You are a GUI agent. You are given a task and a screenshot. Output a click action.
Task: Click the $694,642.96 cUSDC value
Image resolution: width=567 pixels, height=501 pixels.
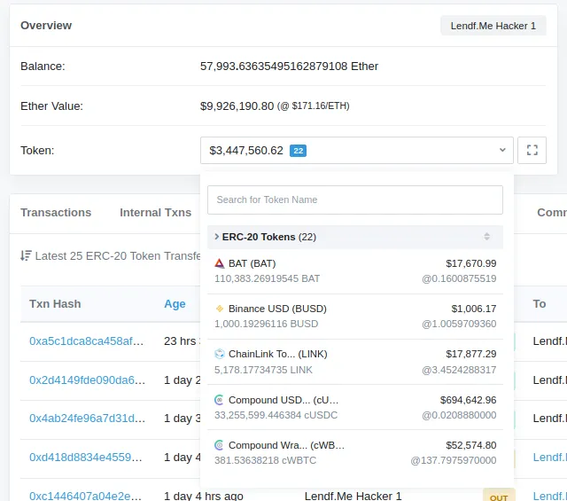point(468,400)
